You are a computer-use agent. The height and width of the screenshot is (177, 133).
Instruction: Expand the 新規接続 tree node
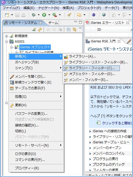point(7,36)
